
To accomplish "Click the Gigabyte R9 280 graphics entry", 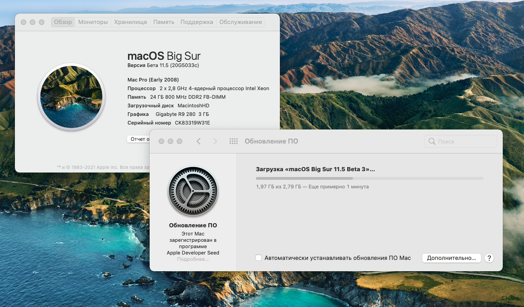I will 182,114.
